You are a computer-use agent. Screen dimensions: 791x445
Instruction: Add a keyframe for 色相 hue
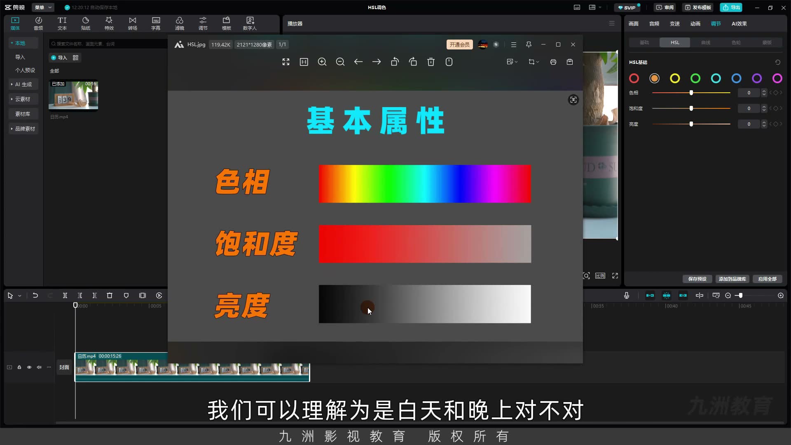click(776, 93)
